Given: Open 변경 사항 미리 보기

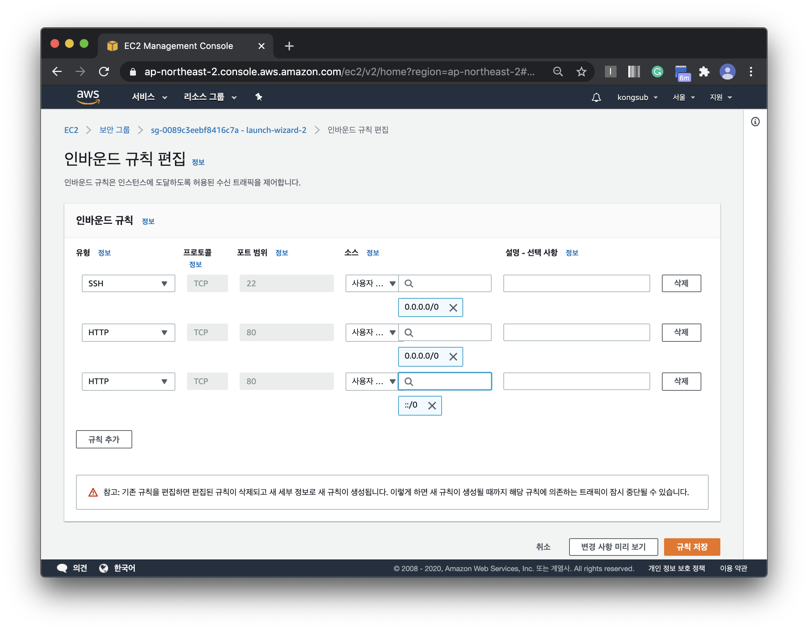Looking at the screenshot, I should coord(613,547).
